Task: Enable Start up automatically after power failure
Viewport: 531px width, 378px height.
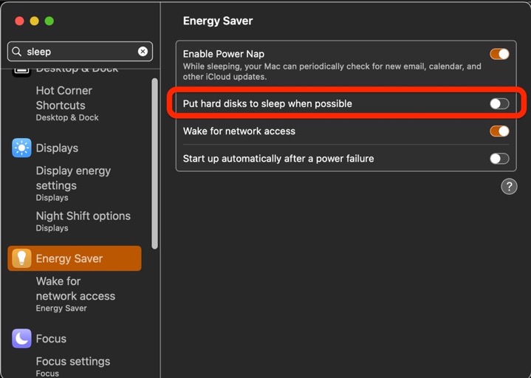Action: click(x=499, y=159)
